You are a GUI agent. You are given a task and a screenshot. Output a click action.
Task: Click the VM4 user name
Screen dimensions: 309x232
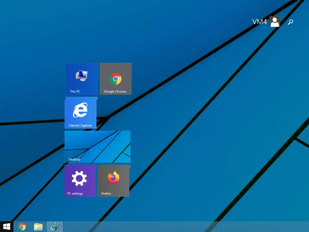(x=260, y=22)
